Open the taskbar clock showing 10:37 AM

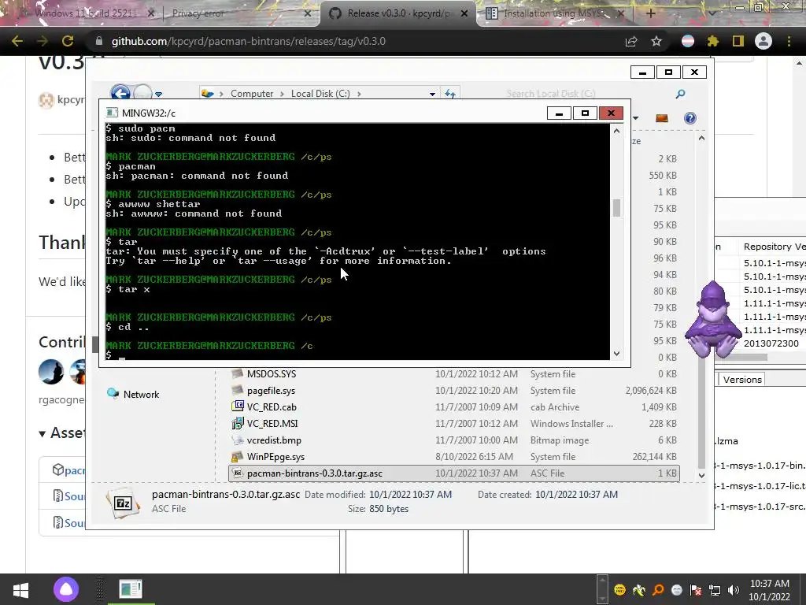click(x=770, y=590)
